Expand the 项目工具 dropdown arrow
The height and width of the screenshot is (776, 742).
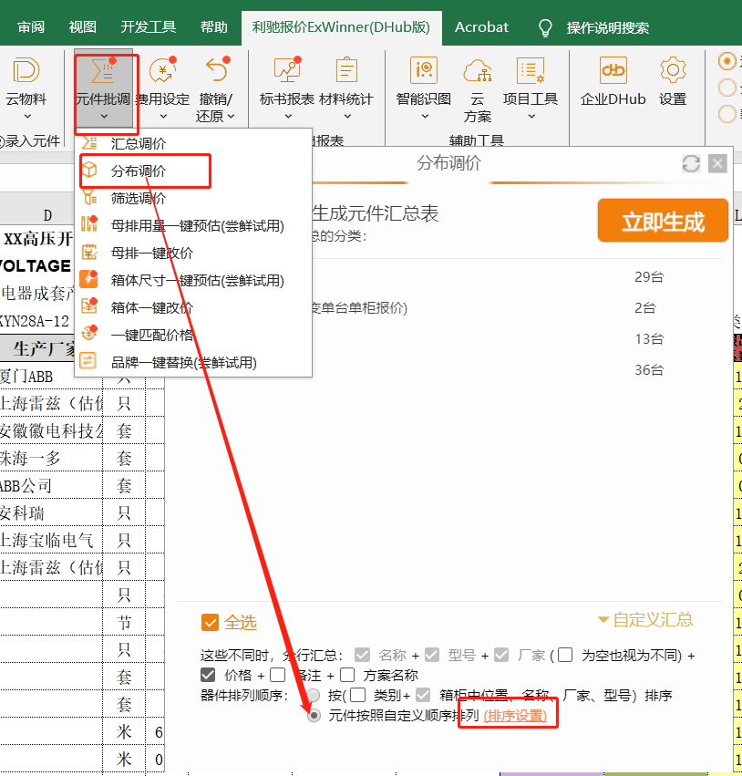coord(531,117)
